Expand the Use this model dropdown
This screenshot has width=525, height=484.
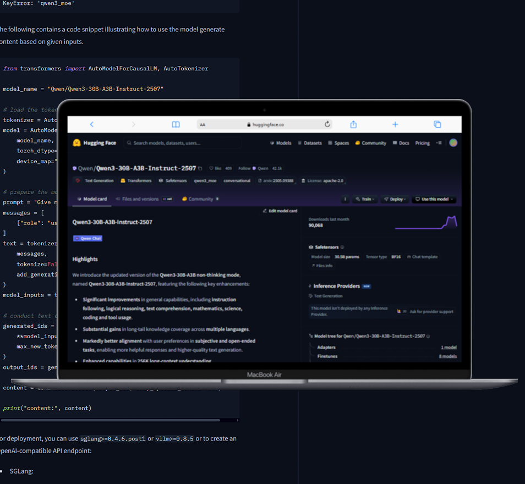tap(434, 199)
